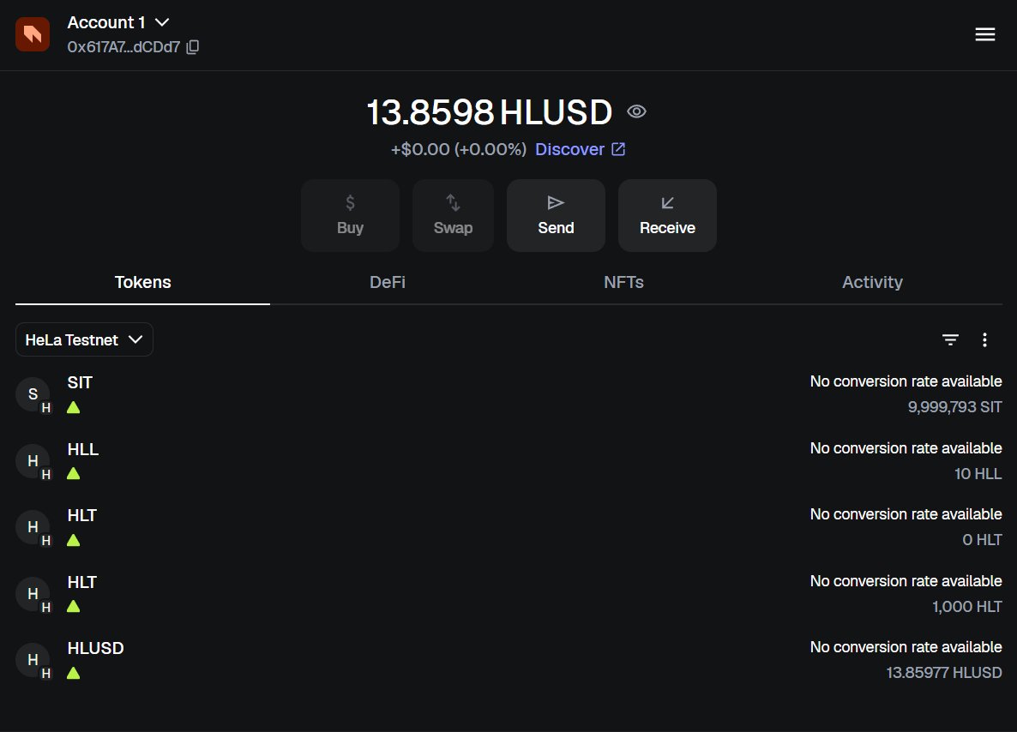Click the SIT token avatar icon
The image size is (1017, 732).
pos(33,394)
